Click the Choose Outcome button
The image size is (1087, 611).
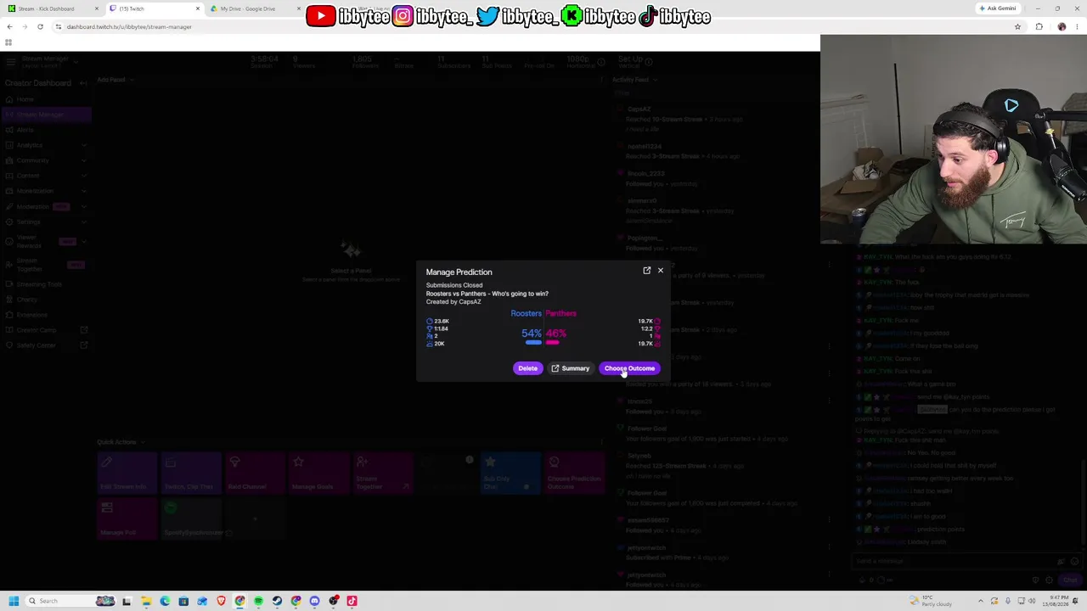pos(629,368)
